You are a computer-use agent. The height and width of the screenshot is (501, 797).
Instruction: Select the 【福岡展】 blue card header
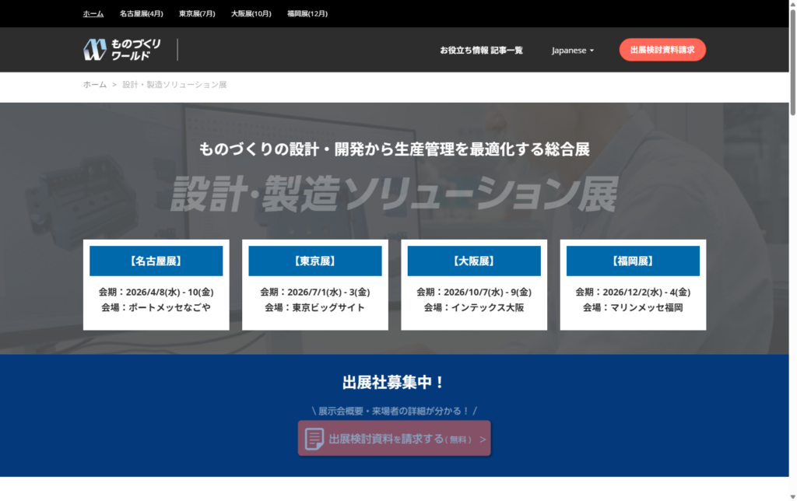633,261
